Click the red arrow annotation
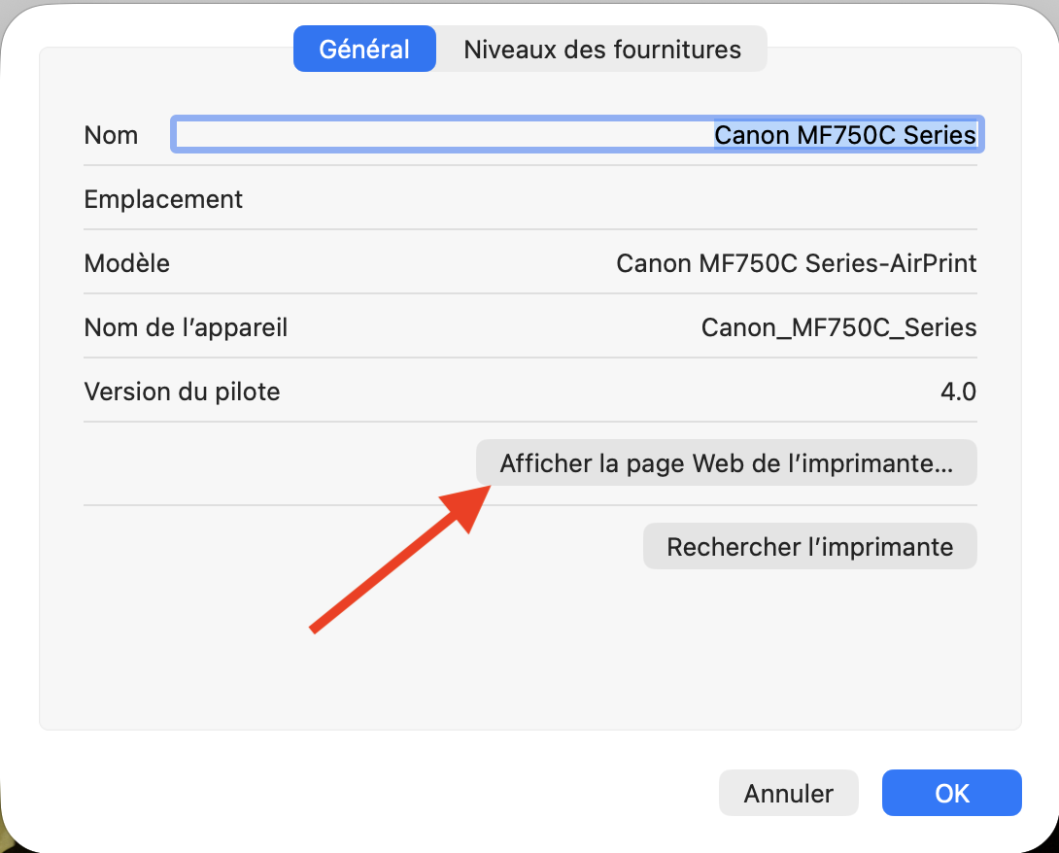This screenshot has width=1059, height=853. (389, 563)
